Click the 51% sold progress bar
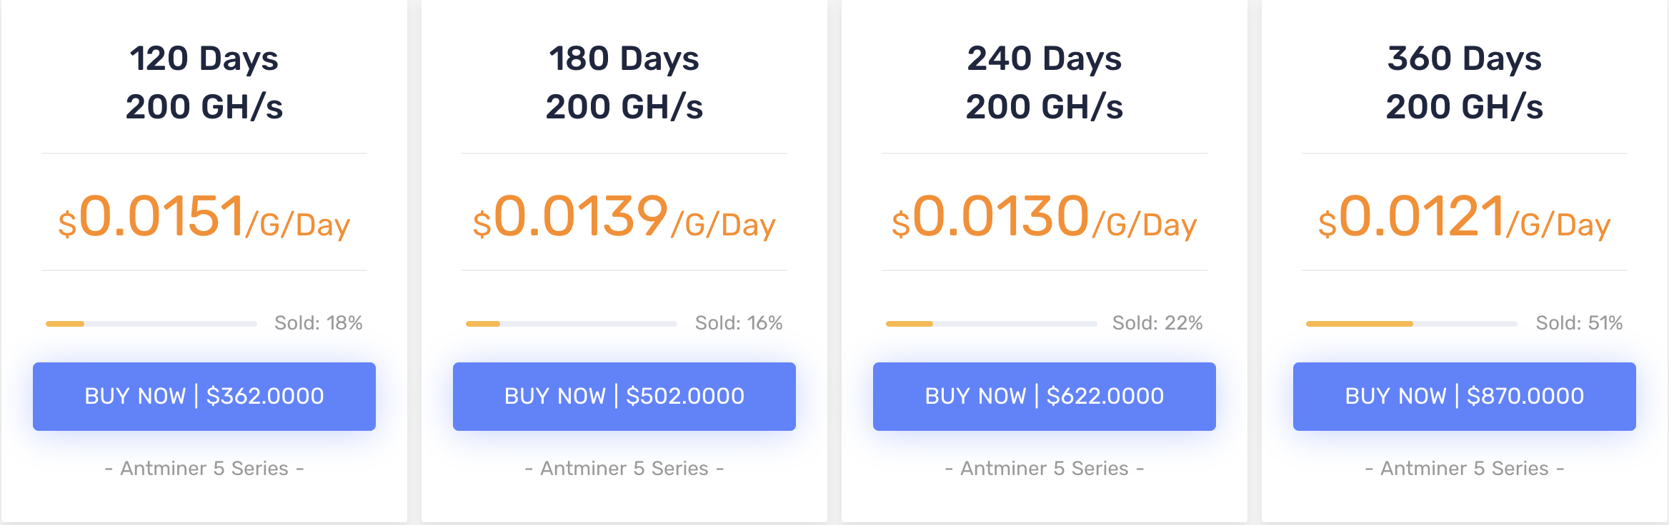Viewport: 1669px width, 525px height. 1412,324
